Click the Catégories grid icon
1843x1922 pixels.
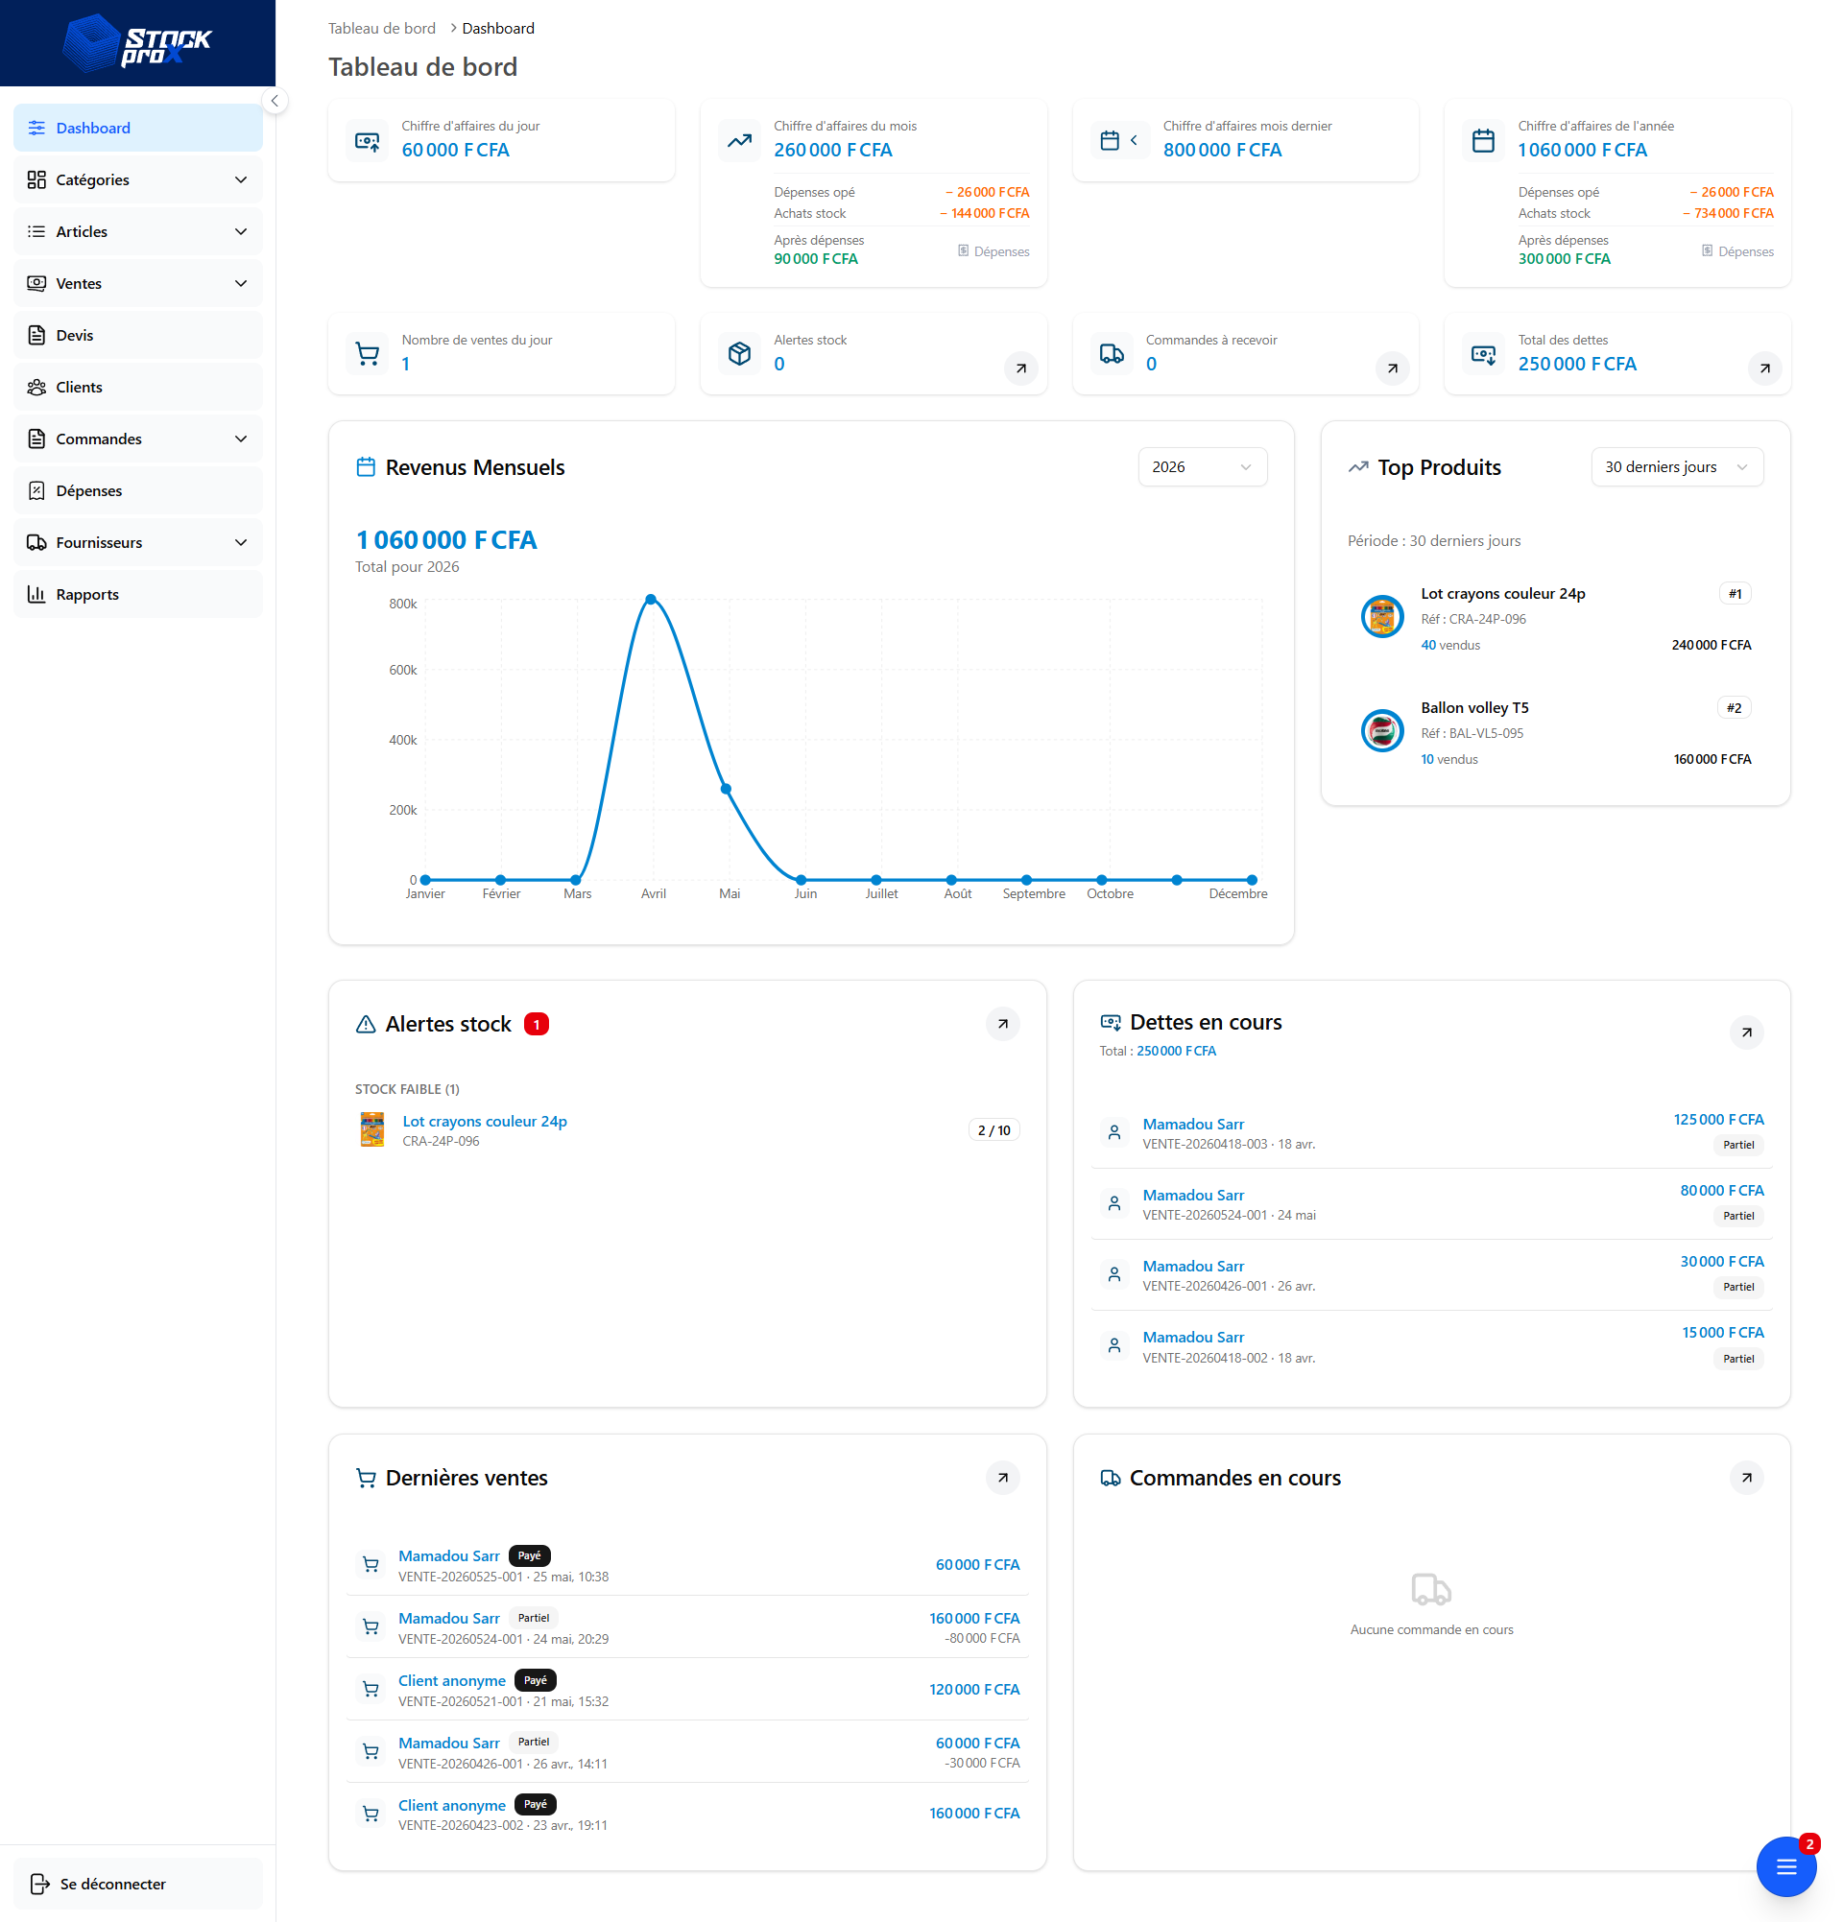coord(36,179)
